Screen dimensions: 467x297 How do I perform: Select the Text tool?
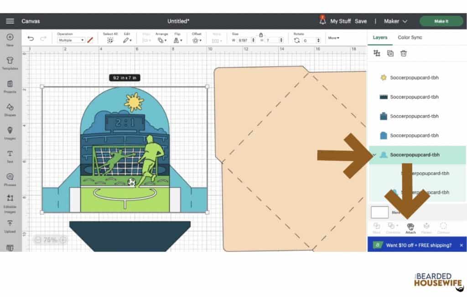tap(10, 156)
